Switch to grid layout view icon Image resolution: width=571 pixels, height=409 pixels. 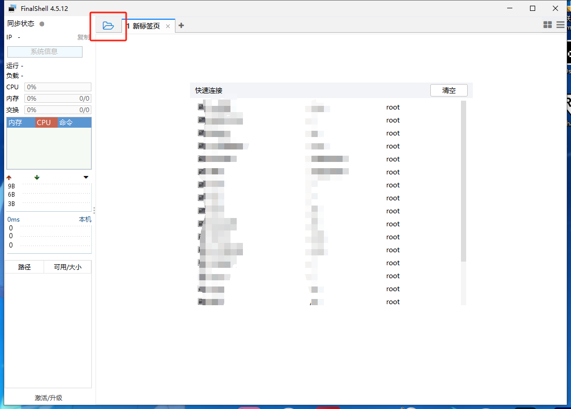pyautogui.click(x=547, y=25)
